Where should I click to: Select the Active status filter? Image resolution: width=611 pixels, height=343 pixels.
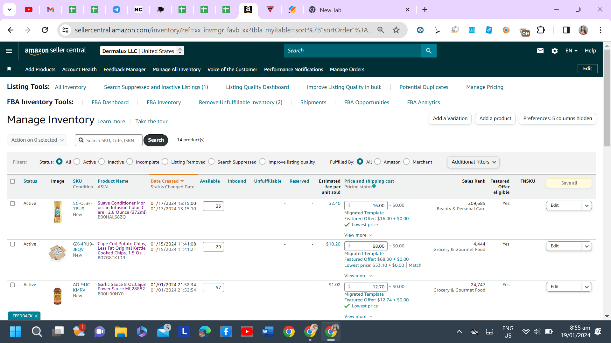click(x=77, y=162)
